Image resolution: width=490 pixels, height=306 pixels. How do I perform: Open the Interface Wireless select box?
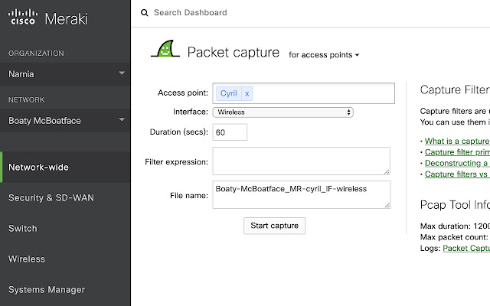pyautogui.click(x=283, y=112)
